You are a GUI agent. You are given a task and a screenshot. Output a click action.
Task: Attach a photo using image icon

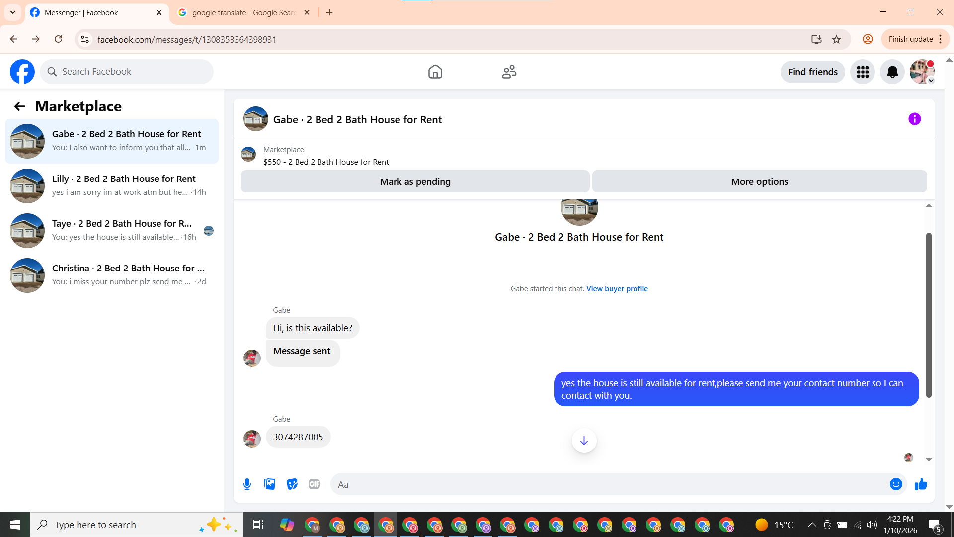pos(269,484)
